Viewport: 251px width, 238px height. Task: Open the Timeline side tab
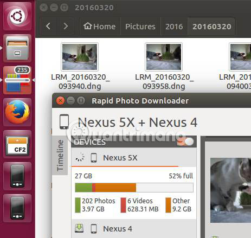60,155
